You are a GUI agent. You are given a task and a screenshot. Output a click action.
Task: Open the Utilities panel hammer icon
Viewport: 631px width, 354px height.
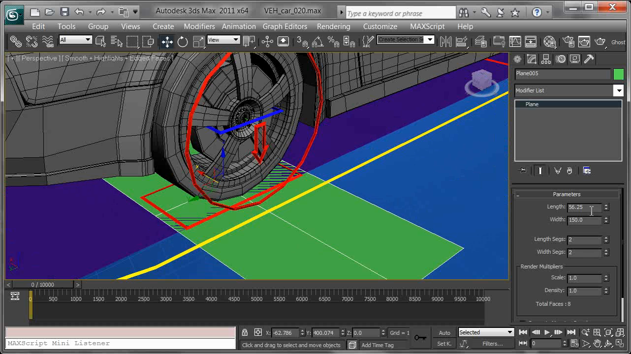(x=589, y=59)
